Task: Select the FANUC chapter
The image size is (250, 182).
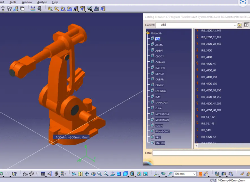Action: pyautogui.click(x=159, y=85)
